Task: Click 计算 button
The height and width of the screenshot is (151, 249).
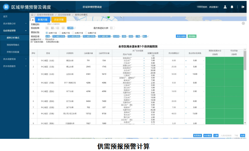Action: point(216,136)
